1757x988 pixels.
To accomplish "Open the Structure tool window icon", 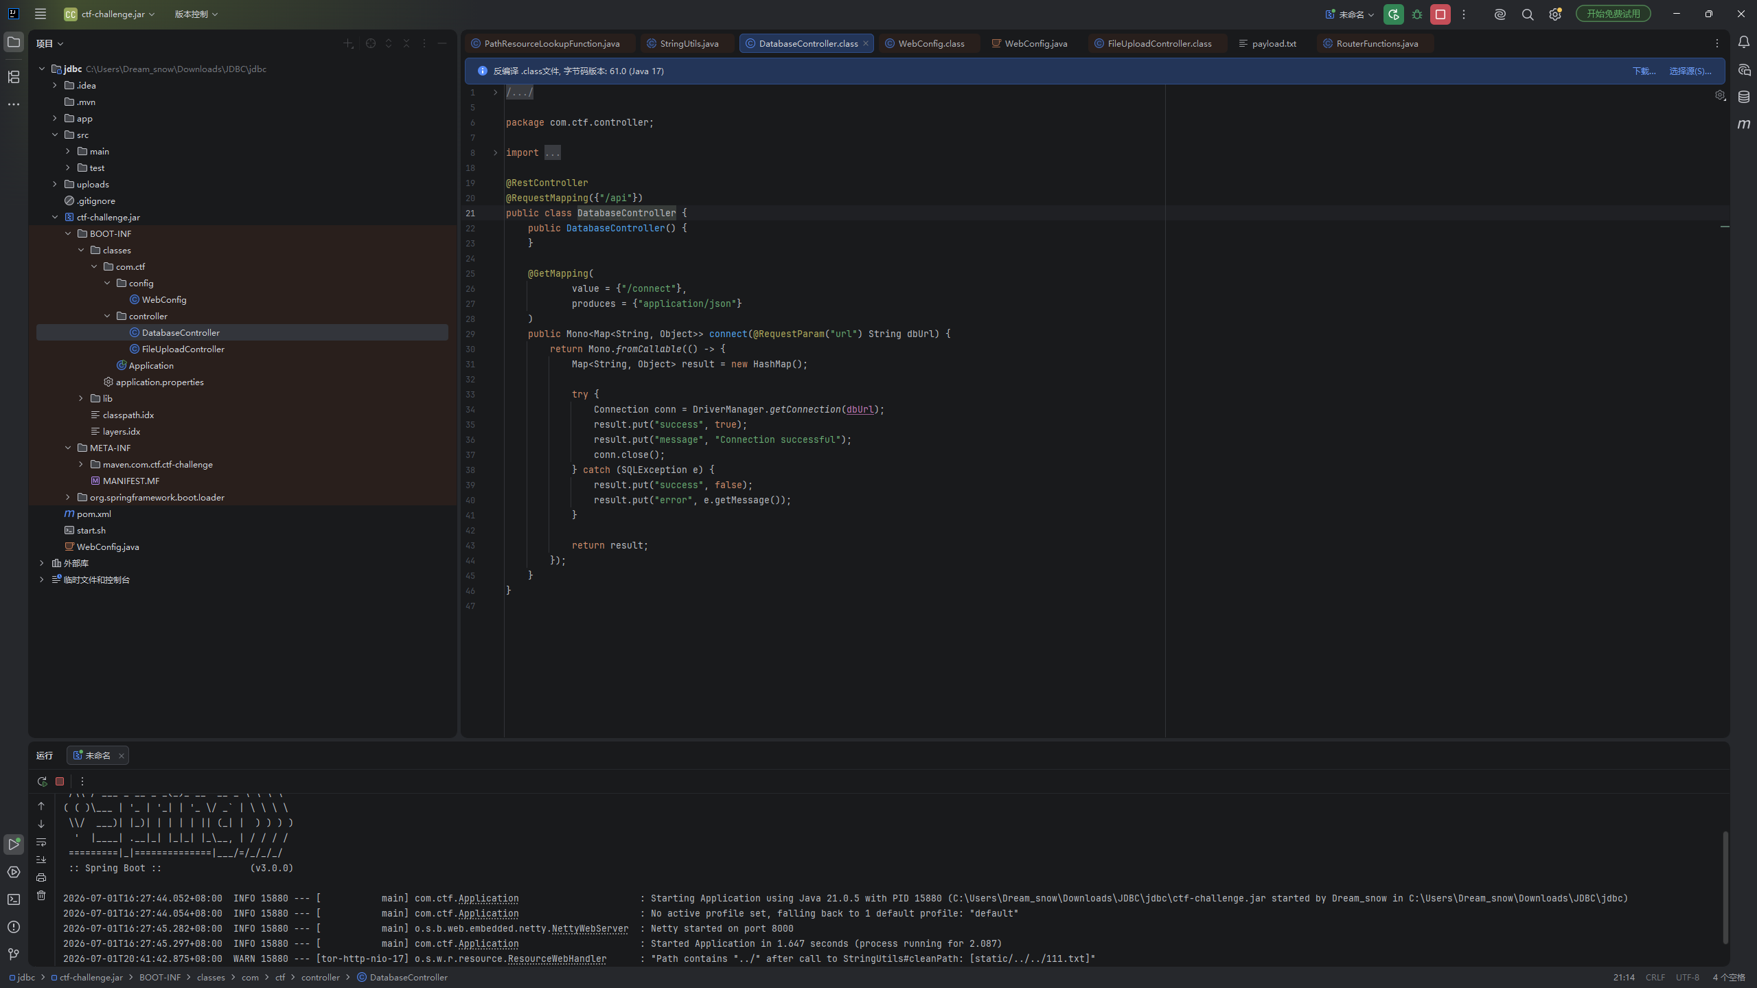I will 14,77.
